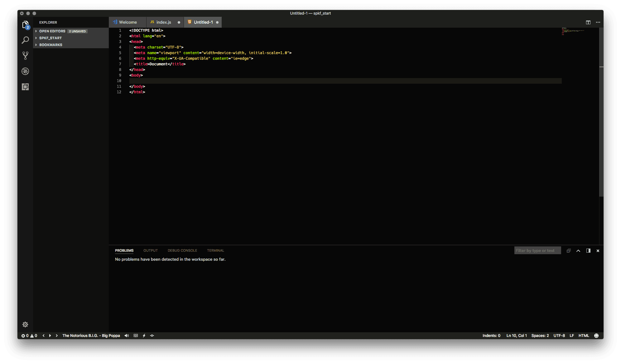Screen dimensions: 621x364
Task: Maximize the panel with up chevron
Action: (x=578, y=251)
